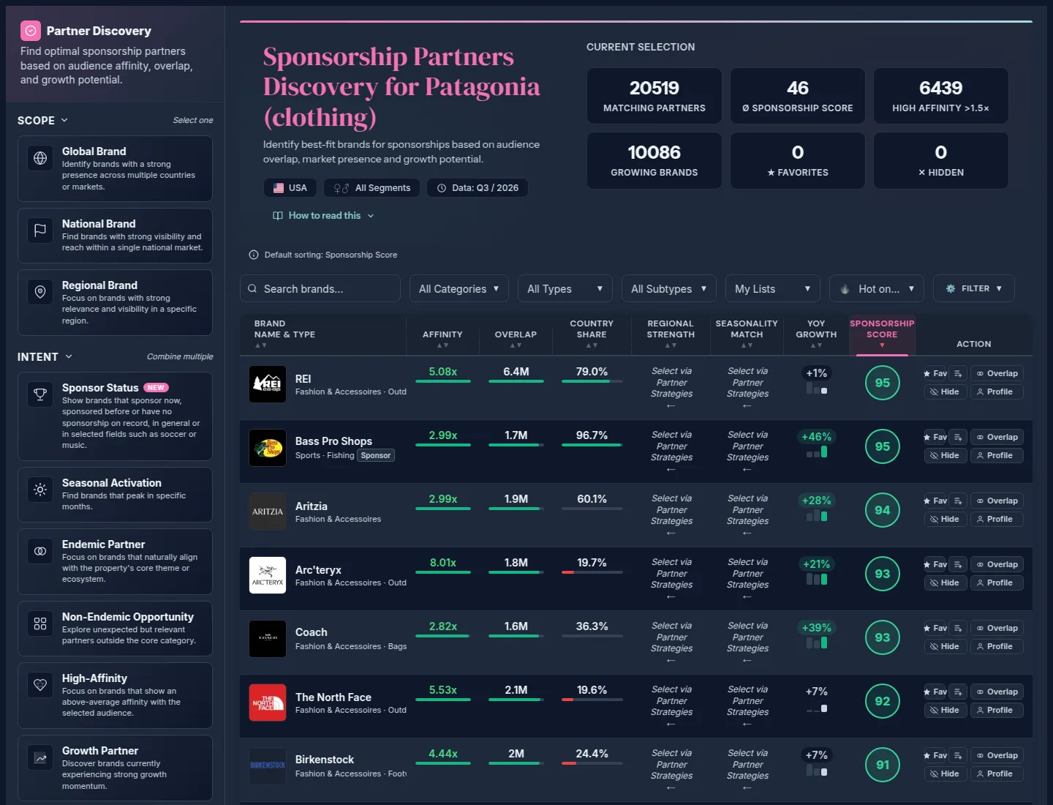Image resolution: width=1053 pixels, height=805 pixels.
Task: Select the Global Brand scope card
Action: click(x=115, y=168)
